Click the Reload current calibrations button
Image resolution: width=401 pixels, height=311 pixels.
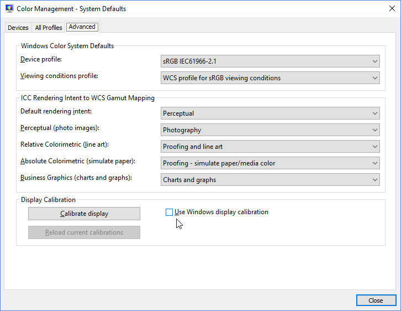(84, 232)
